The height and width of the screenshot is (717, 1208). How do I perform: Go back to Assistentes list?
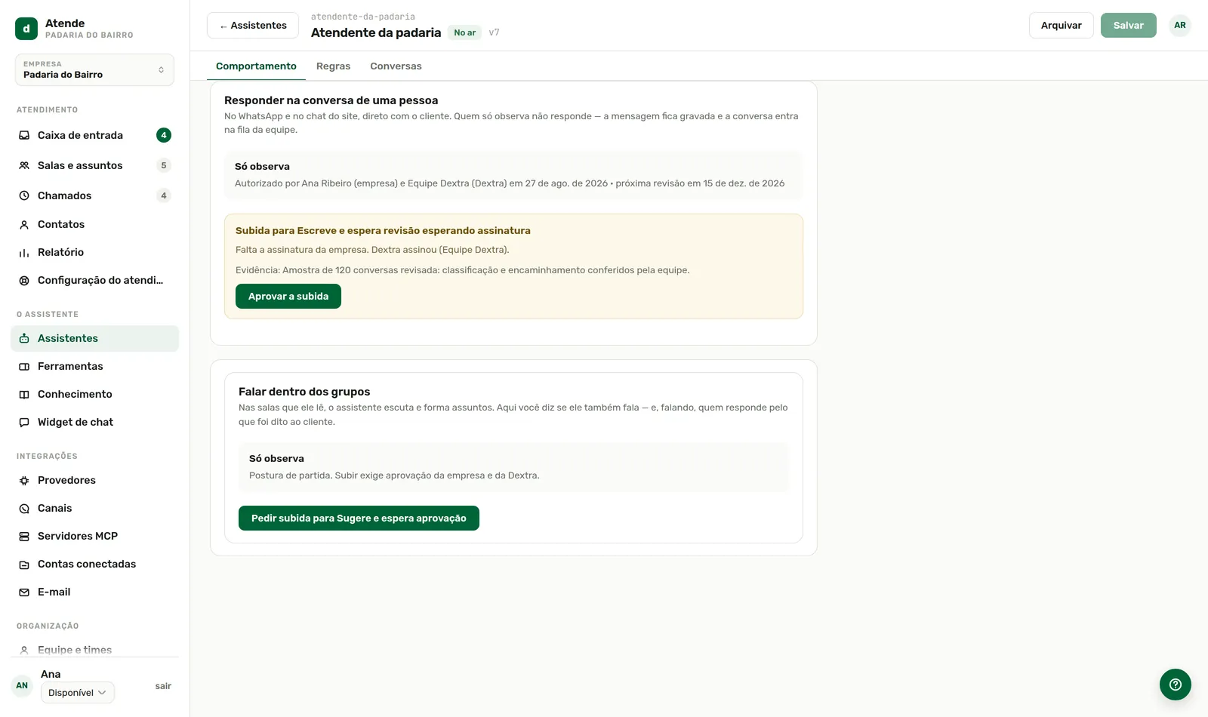[x=253, y=25]
